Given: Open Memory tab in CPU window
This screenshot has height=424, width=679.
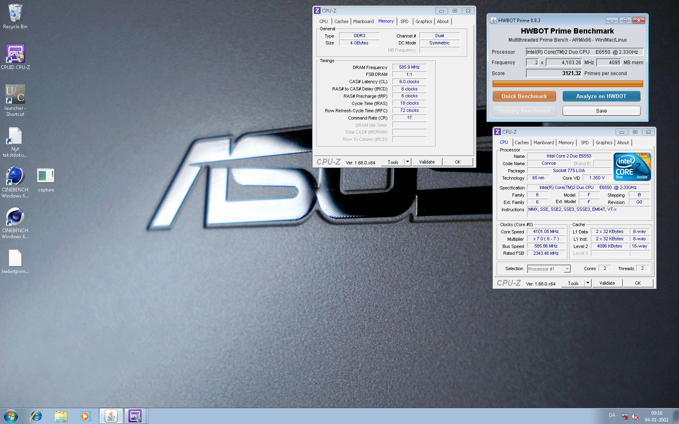Looking at the screenshot, I should [566, 143].
